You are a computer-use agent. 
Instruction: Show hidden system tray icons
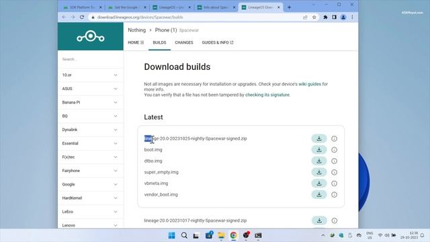(x=322, y=235)
